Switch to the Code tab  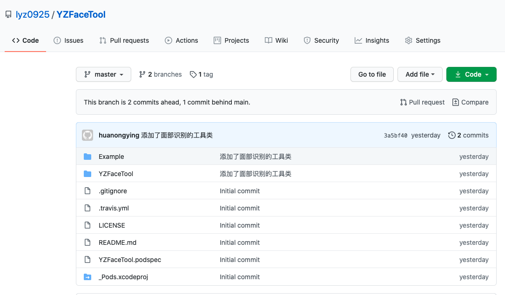click(26, 40)
